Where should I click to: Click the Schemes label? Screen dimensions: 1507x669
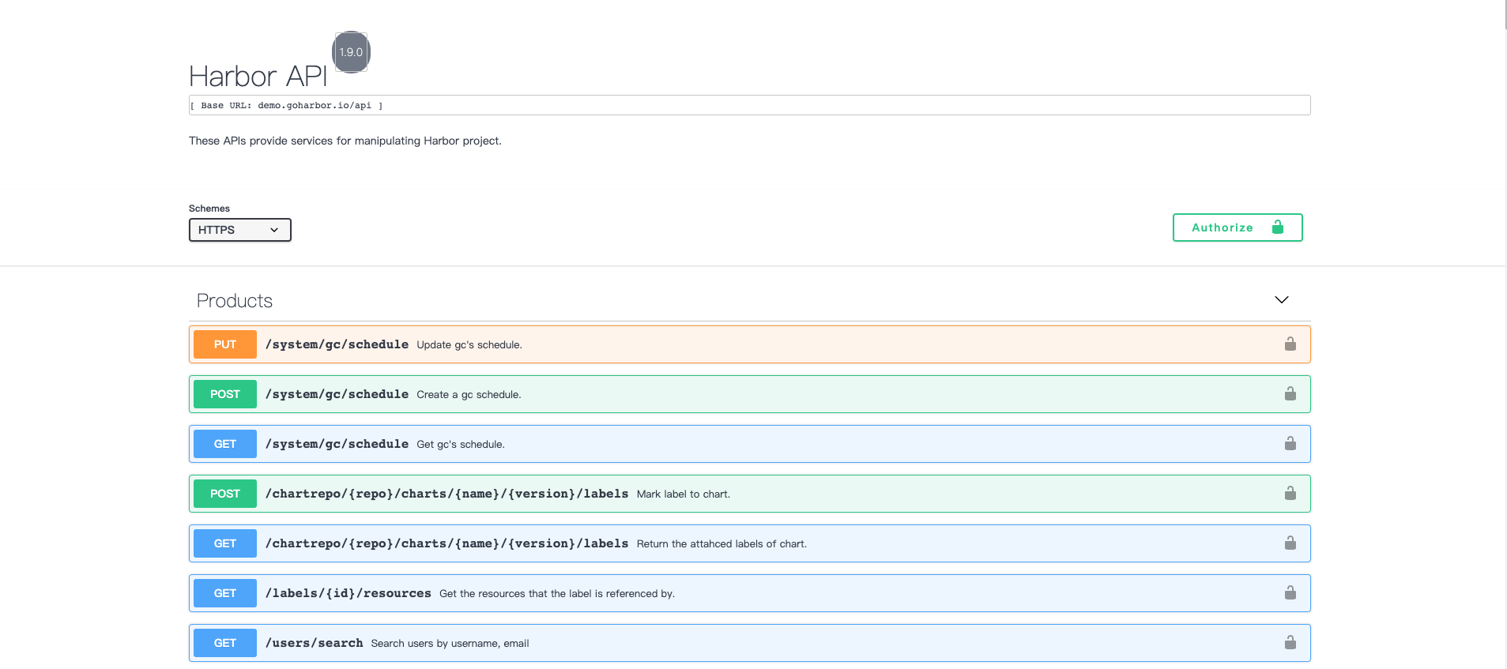coord(209,209)
